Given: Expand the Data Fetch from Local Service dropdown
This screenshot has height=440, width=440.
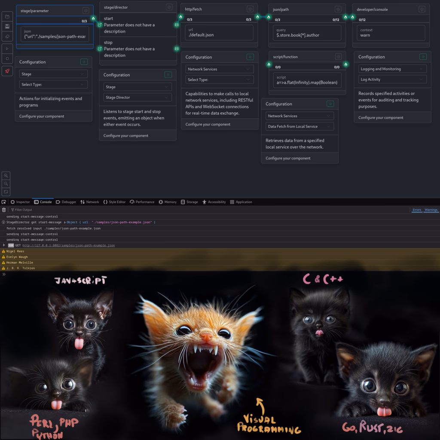Looking at the screenshot, I should (x=299, y=126).
